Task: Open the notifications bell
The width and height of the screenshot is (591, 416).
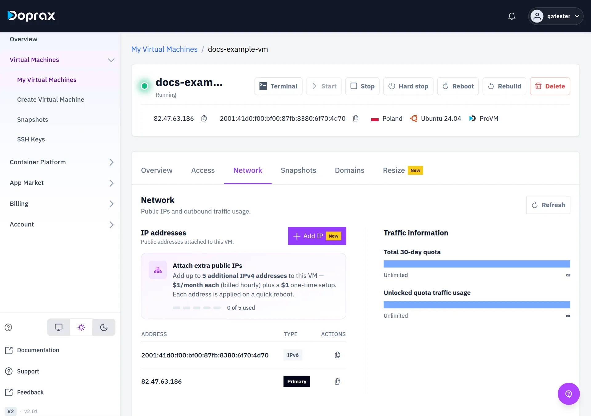Action: (x=512, y=16)
